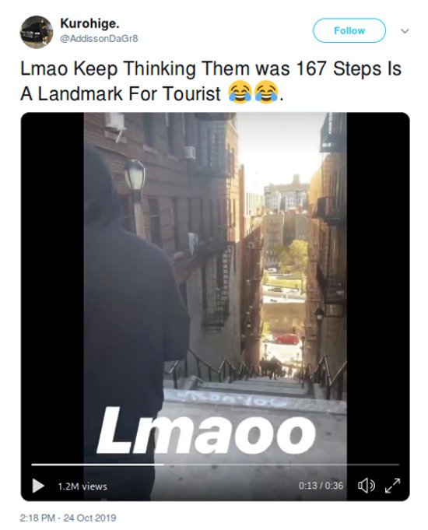
Task: Click the 1.2M views label
Action: pos(82,486)
